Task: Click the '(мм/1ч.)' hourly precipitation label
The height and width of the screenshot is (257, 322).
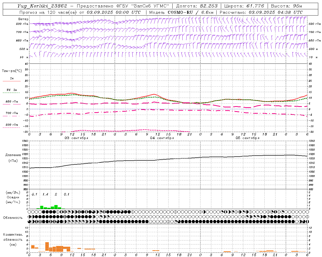Action: [13, 202]
